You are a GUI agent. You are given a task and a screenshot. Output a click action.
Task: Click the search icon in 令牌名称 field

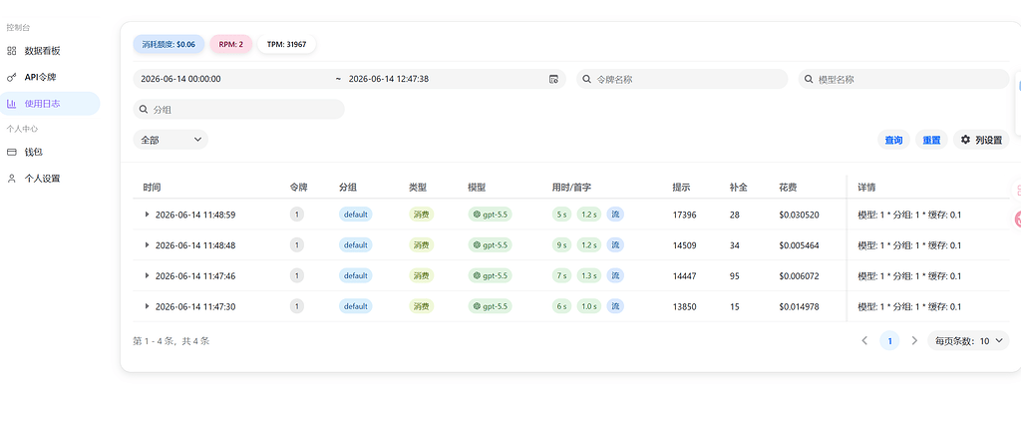point(586,80)
